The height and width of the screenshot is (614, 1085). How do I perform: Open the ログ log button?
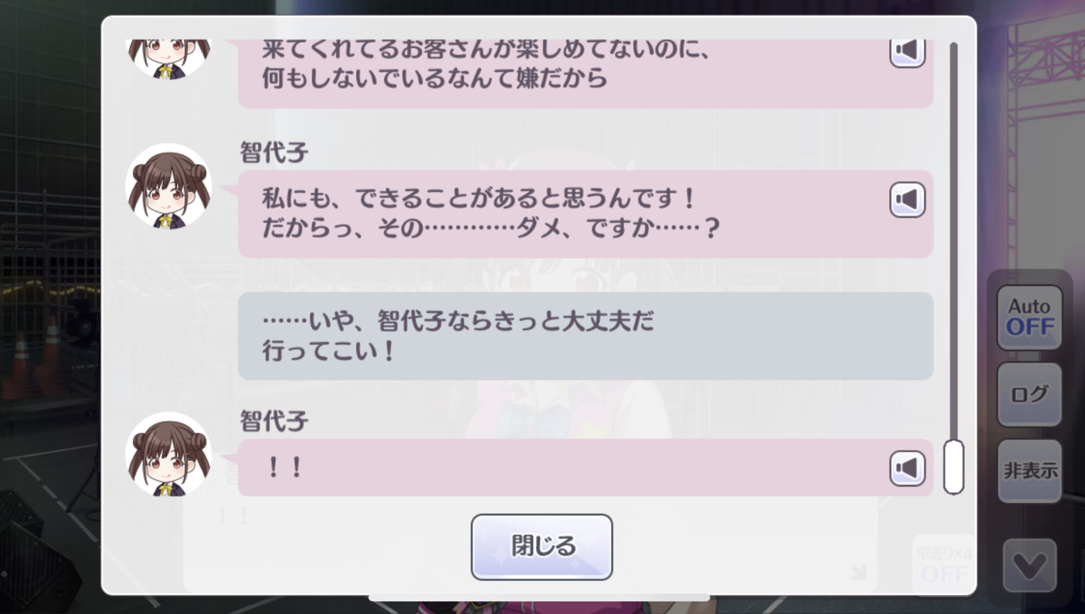(x=1029, y=394)
